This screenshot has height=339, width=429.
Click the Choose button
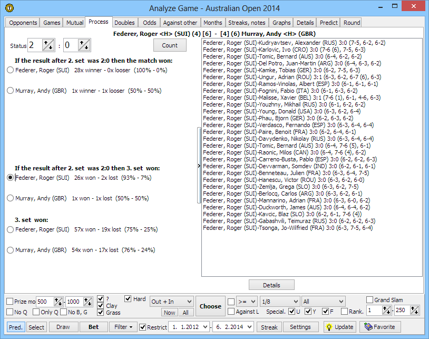(x=210, y=306)
